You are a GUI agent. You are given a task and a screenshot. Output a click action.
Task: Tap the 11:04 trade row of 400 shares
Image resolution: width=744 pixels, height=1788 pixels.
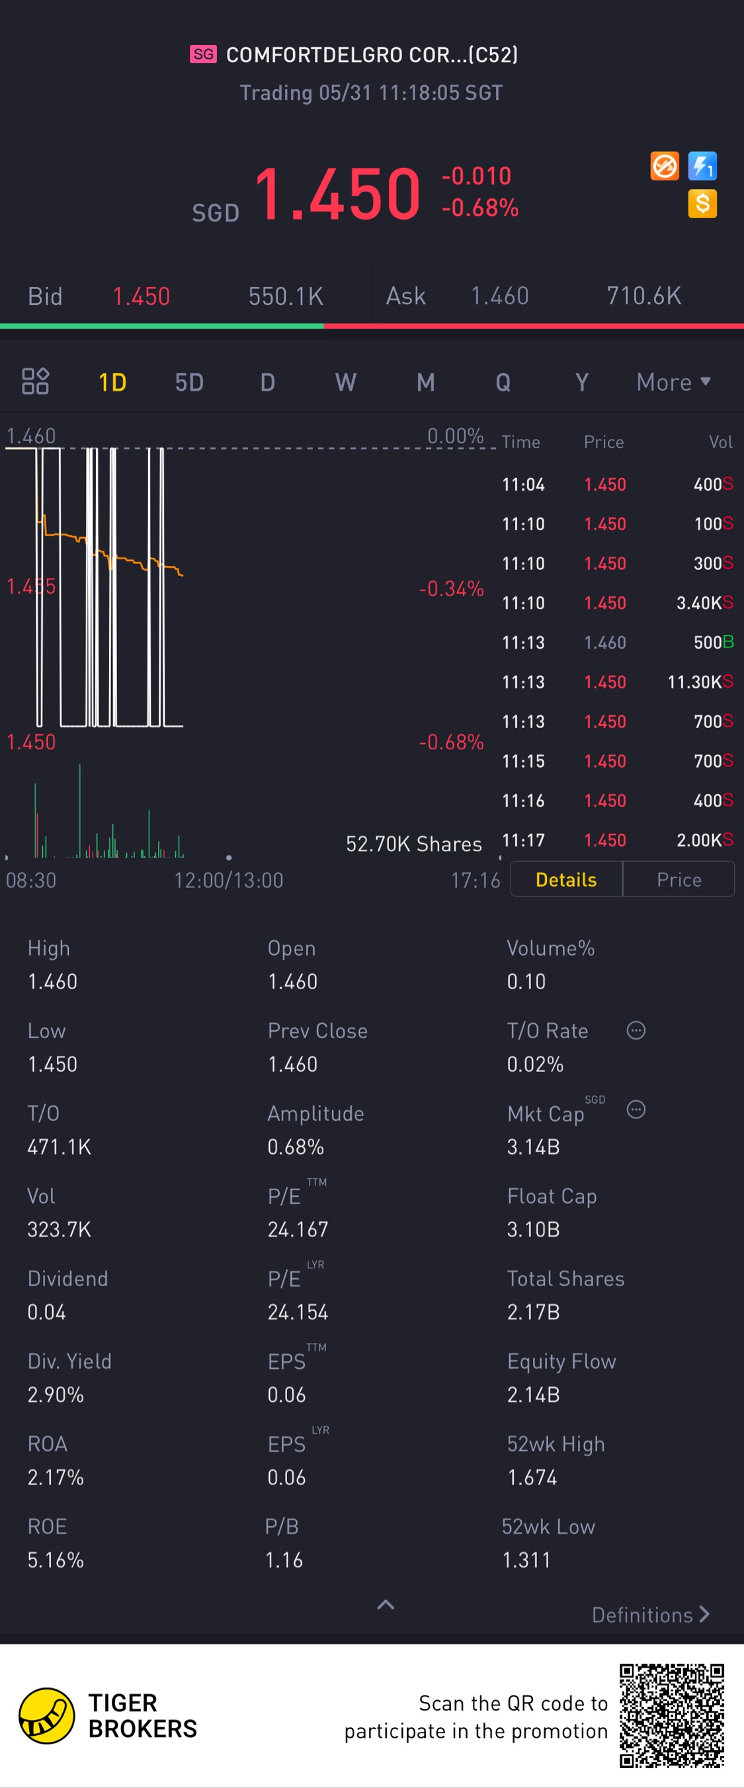[618, 484]
